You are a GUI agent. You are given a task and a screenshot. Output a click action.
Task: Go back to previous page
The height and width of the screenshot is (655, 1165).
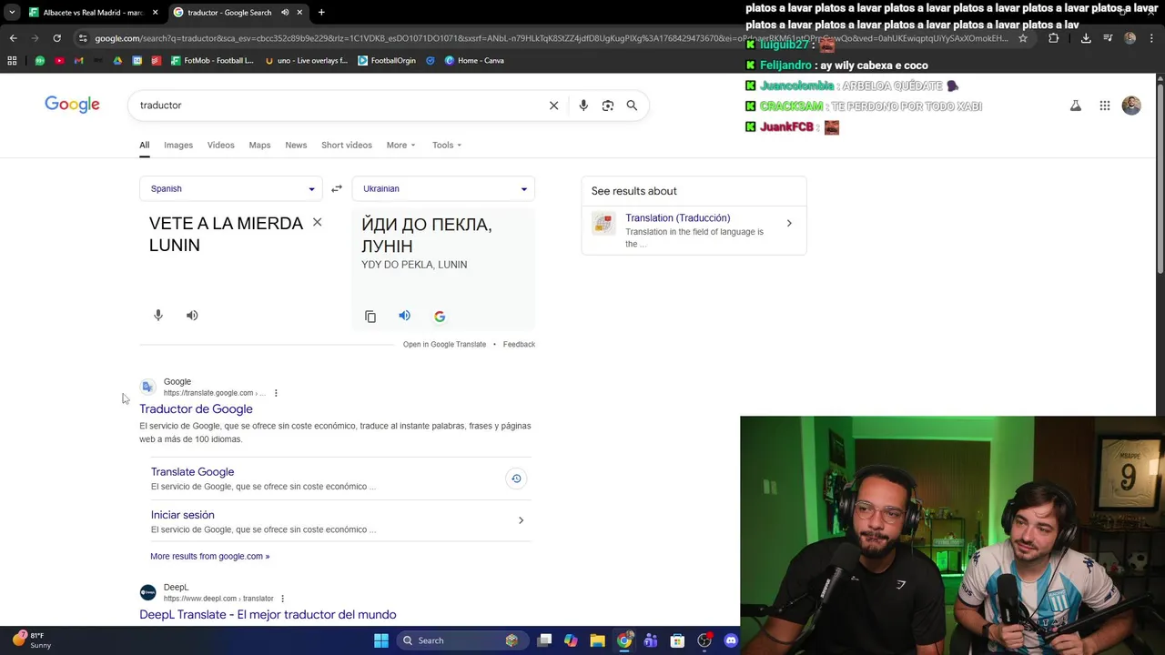coord(13,38)
